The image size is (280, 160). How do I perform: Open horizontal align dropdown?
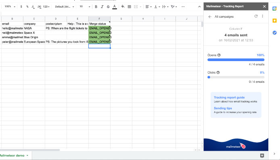(148, 6)
